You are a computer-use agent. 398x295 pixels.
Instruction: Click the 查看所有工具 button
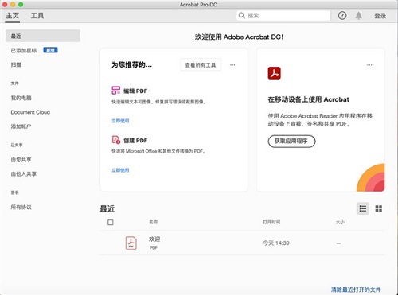[x=201, y=65]
